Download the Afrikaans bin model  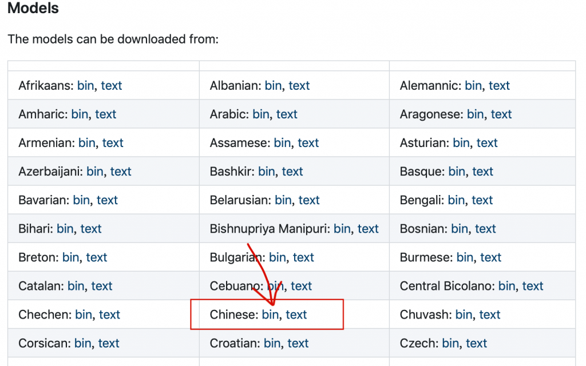click(85, 86)
